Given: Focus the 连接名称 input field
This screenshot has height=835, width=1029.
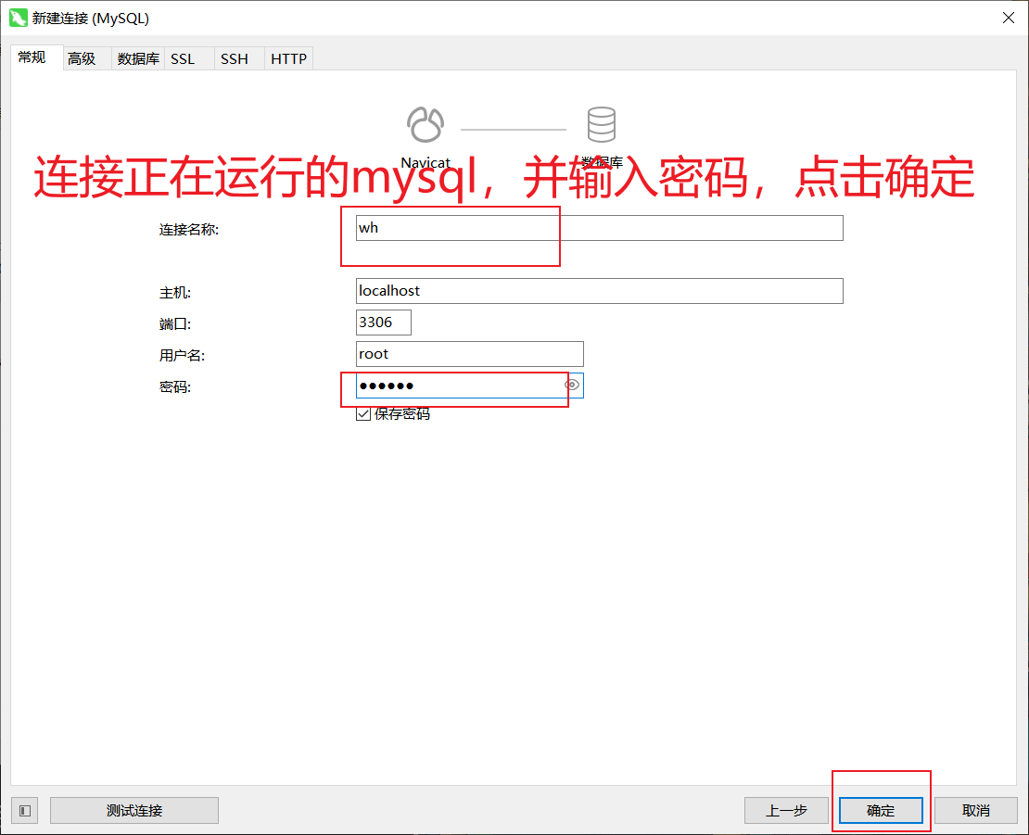Looking at the screenshot, I should point(599,228).
